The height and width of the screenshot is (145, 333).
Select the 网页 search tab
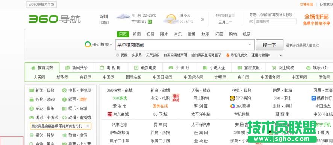(x=123, y=34)
